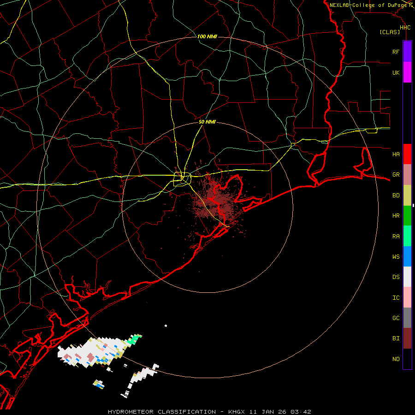Click the GR legend label
Viewport: 415px width, 415px height.
pyautogui.click(x=396, y=175)
